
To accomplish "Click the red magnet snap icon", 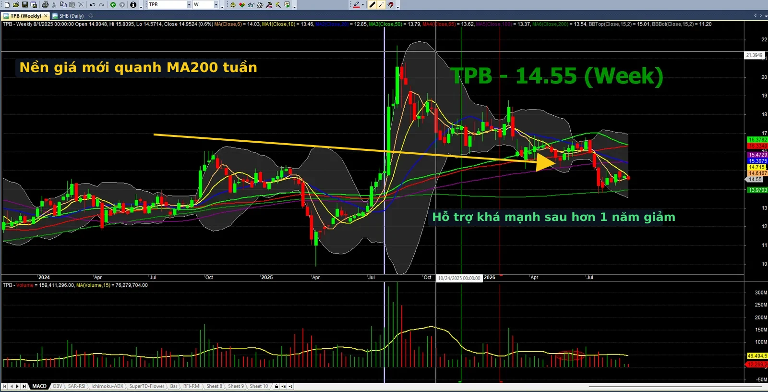I will pos(391,5).
